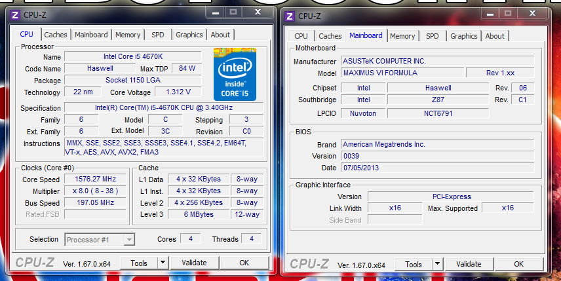This screenshot has width=561, height=281.
Task: Click Threads count value 4
Action: [x=252, y=238]
